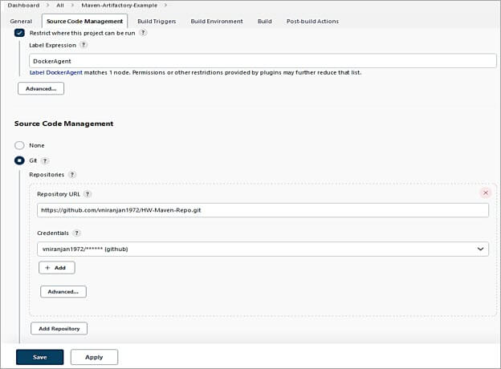Click help icon next to Label Expression
The height and width of the screenshot is (369, 501).
click(83, 45)
